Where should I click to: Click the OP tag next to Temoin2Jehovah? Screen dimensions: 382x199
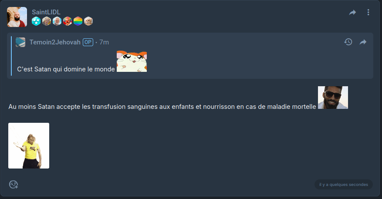(88, 42)
